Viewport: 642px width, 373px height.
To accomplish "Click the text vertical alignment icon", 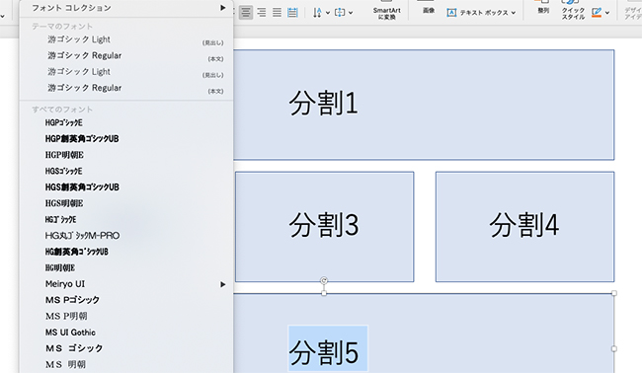I will 340,13.
